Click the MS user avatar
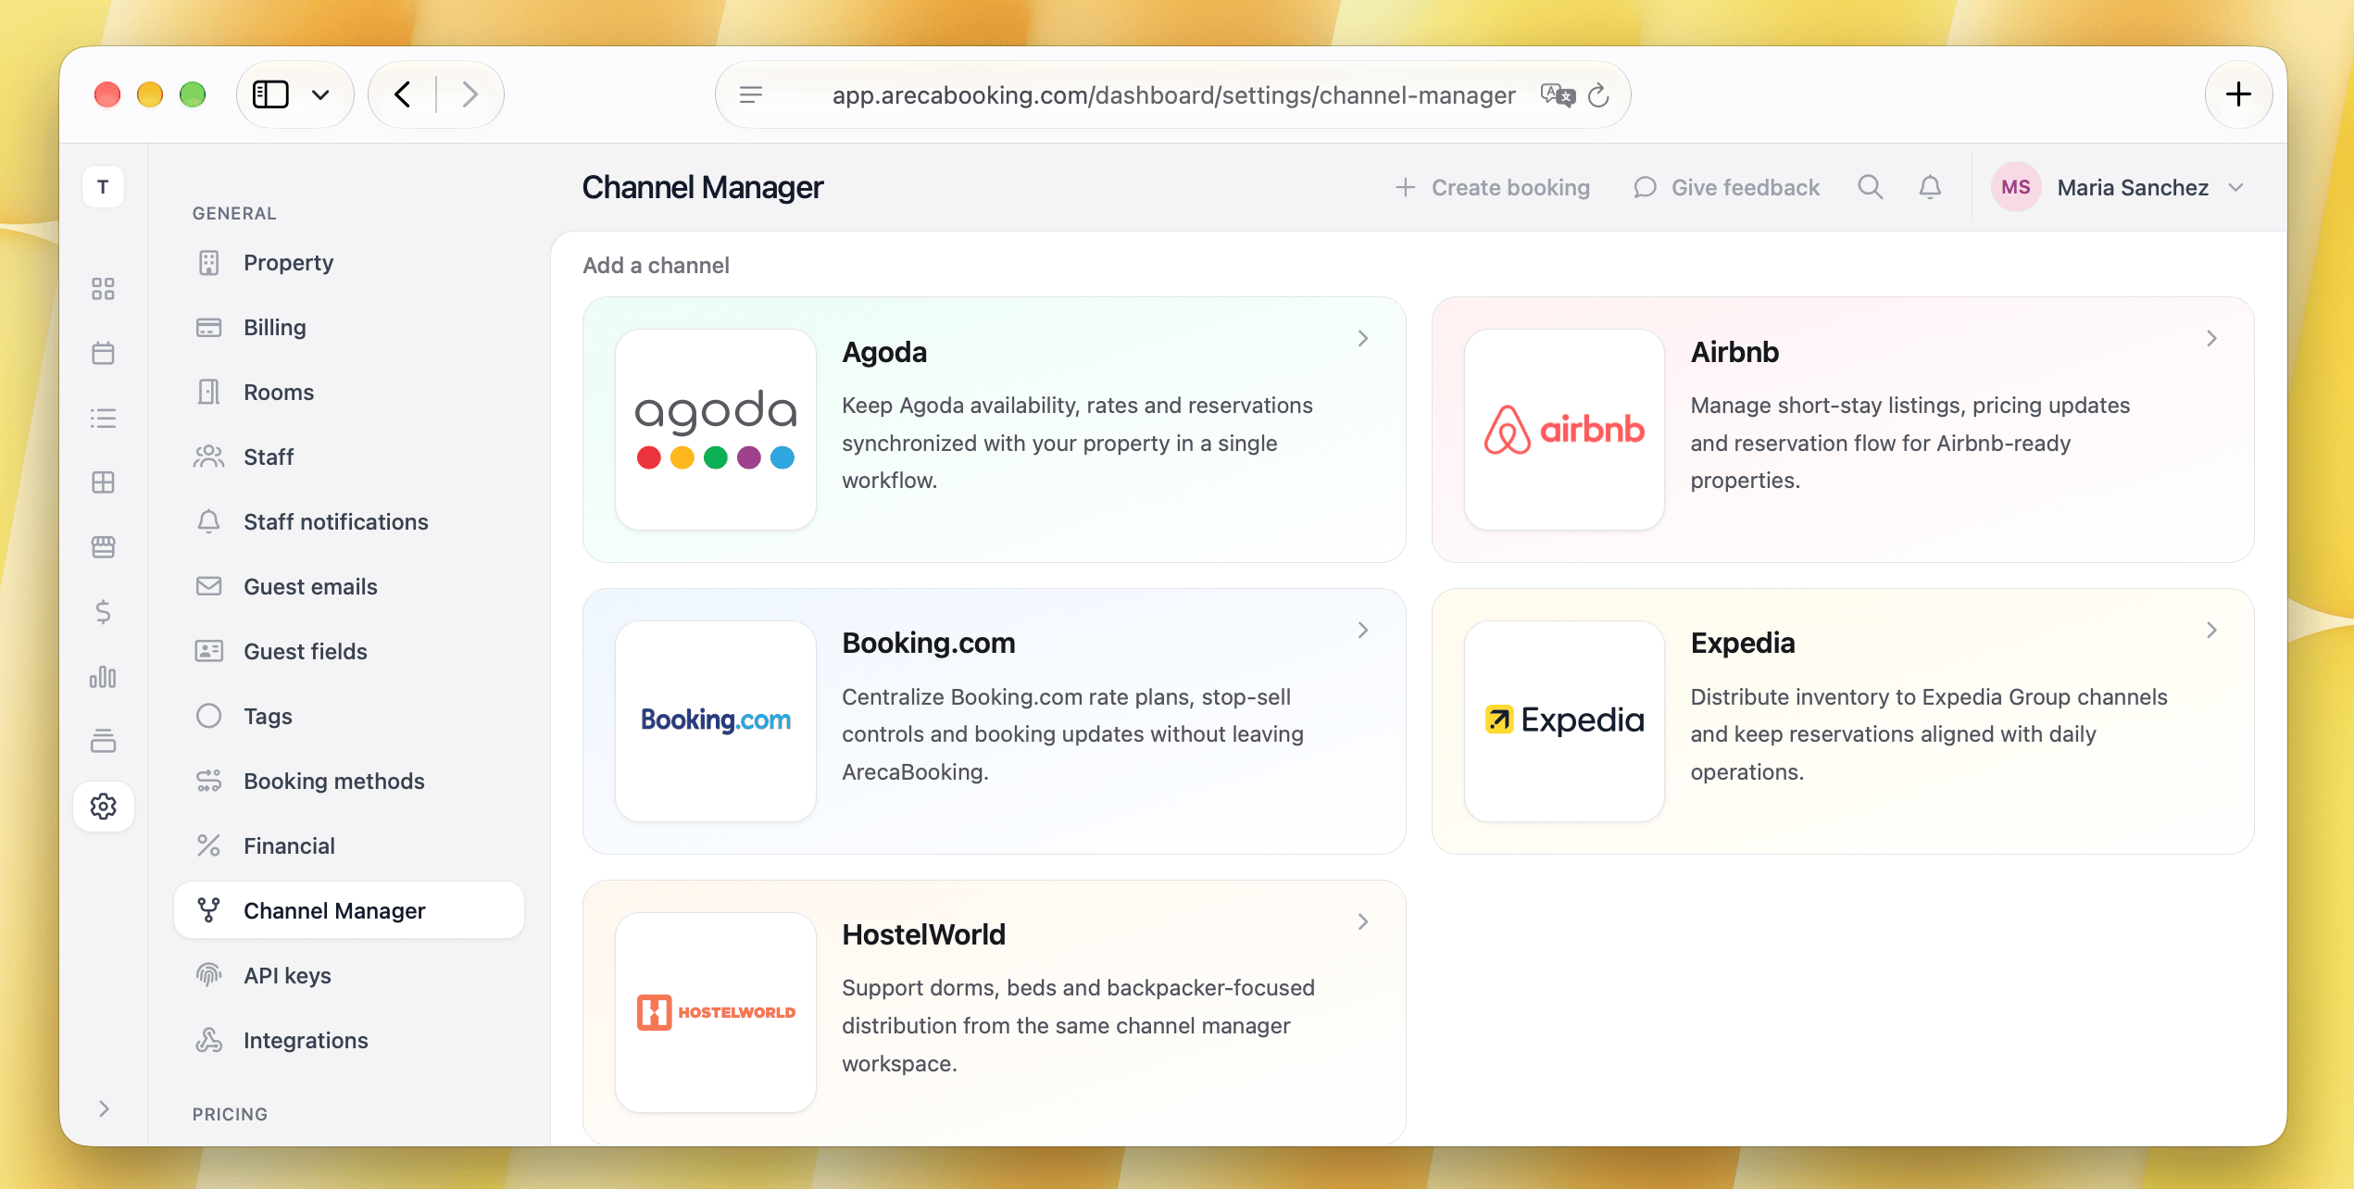The width and height of the screenshot is (2354, 1189). pos(2015,187)
